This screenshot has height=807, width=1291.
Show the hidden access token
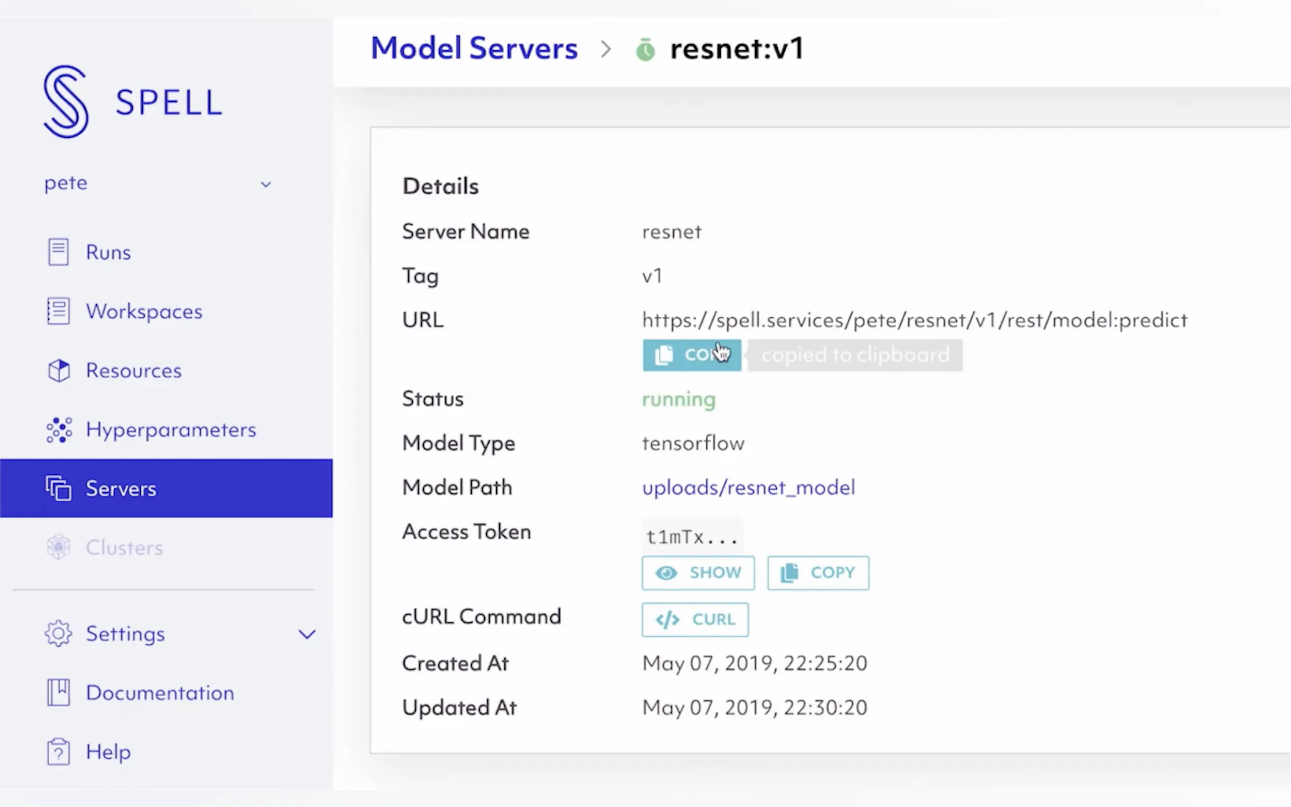click(698, 573)
